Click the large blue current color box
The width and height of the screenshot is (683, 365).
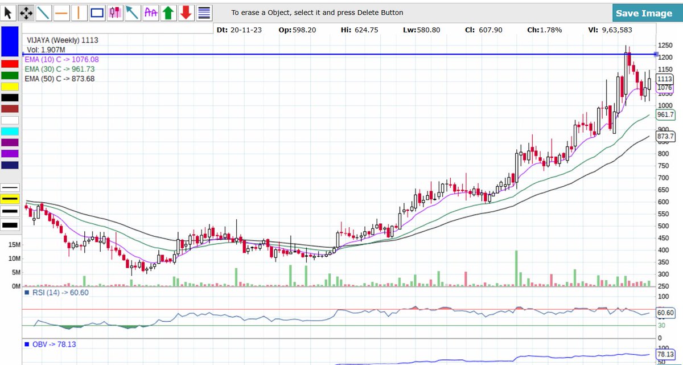pyautogui.click(x=10, y=40)
